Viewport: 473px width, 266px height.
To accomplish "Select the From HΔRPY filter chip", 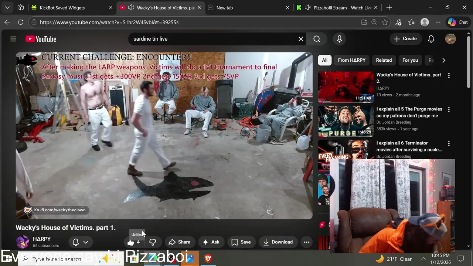I will point(351,60).
